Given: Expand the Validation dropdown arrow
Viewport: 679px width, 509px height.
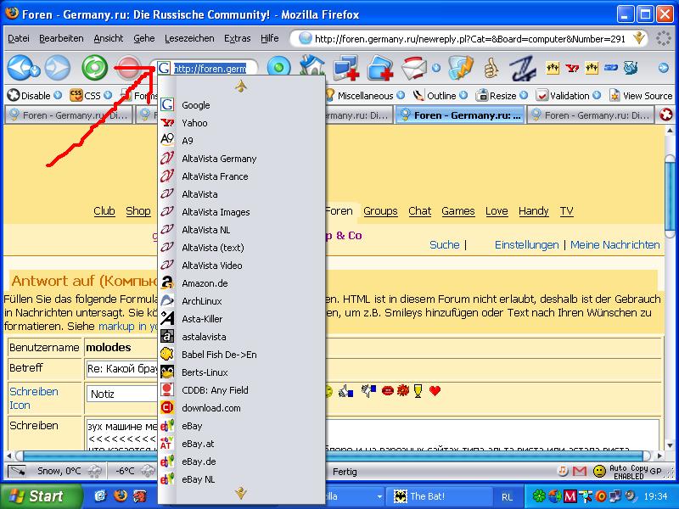Looking at the screenshot, I should [x=597, y=95].
